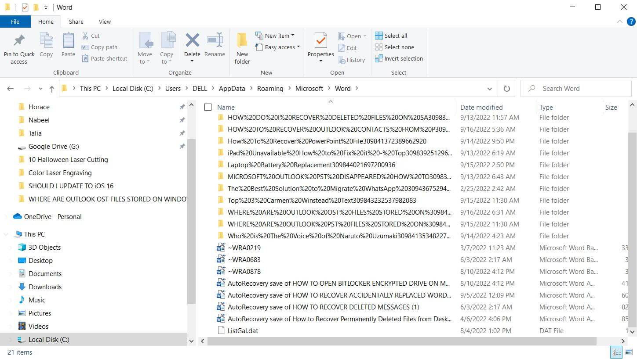This screenshot has width=637, height=359.
Task: Collapse This PC in navigation tree
Action: pos(6,234)
